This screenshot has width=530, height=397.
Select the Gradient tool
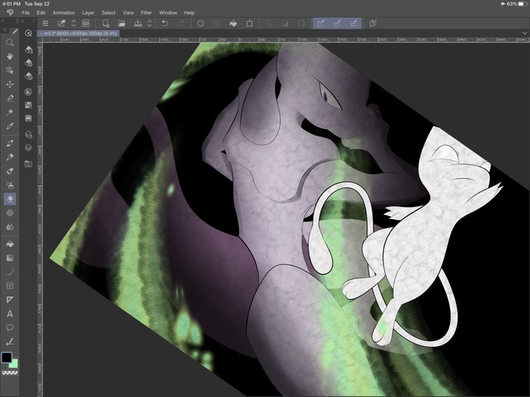pos(10,258)
